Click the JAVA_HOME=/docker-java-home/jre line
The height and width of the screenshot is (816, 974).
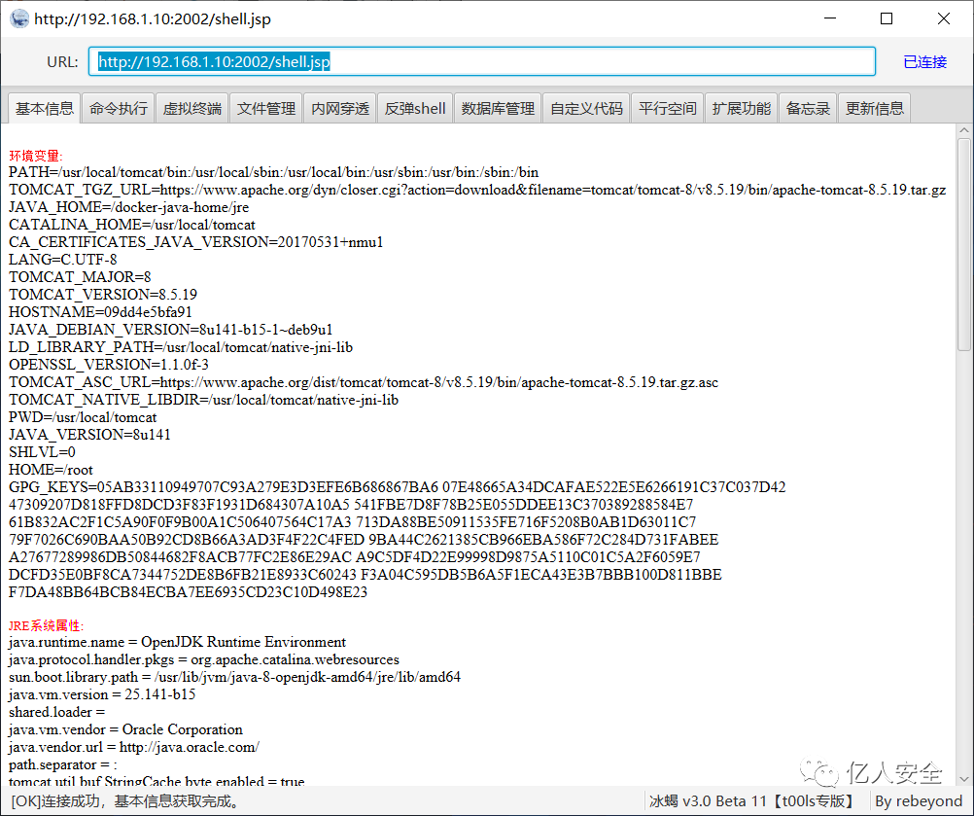click(x=128, y=207)
